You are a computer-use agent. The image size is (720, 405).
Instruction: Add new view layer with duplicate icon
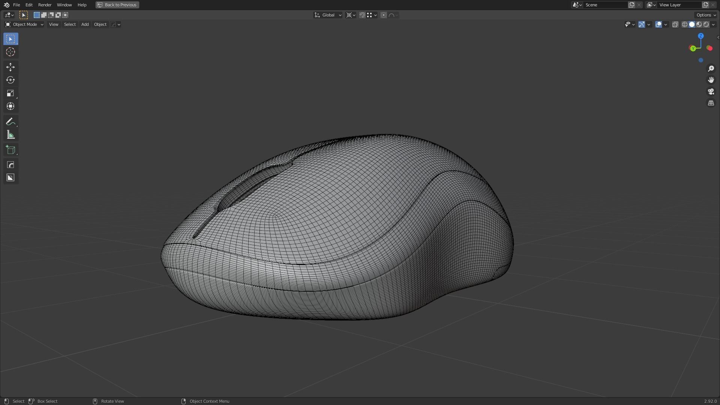(705, 5)
